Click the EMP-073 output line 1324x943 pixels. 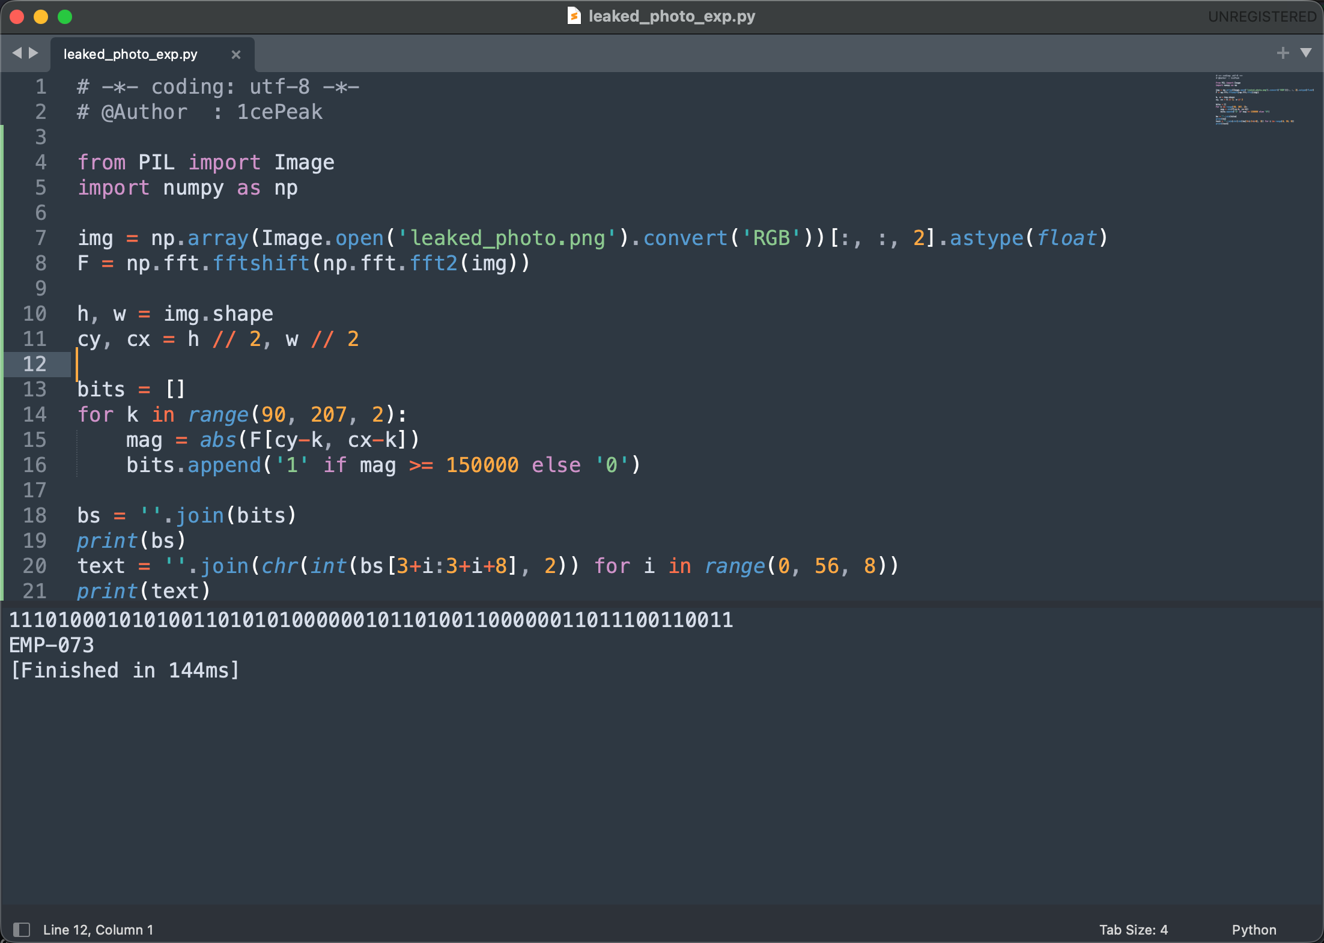coord(52,645)
